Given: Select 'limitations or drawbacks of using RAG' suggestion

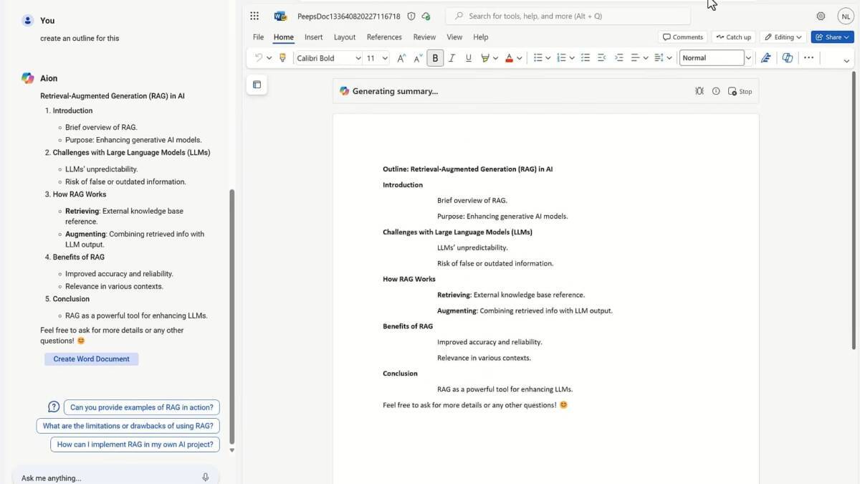Looking at the screenshot, I should tap(128, 426).
